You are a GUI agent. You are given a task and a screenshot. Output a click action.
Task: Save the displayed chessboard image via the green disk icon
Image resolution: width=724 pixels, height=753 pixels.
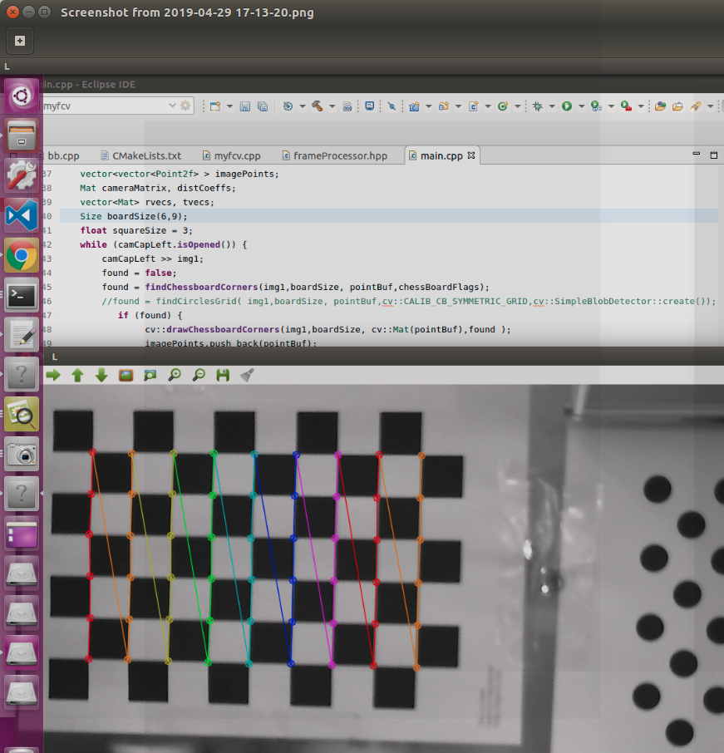pyautogui.click(x=222, y=375)
